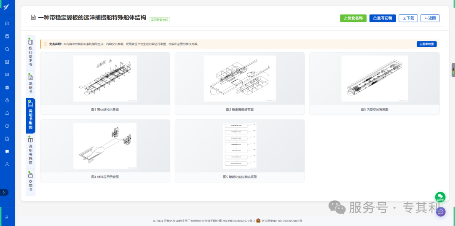Switch to the 权利要求书 tab
Image resolution: width=455 pixels, height=226 pixels.
click(30, 53)
